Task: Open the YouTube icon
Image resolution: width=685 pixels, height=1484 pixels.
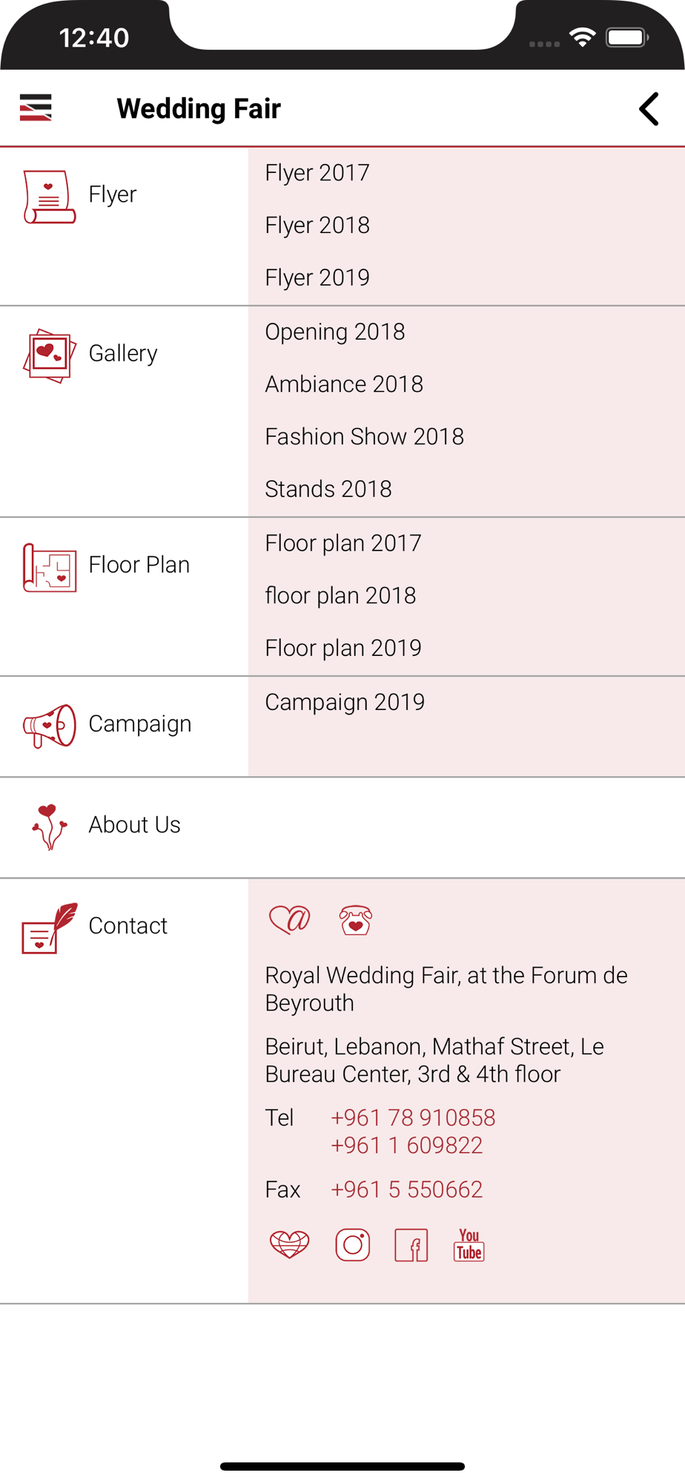Action: pyautogui.click(x=469, y=1244)
